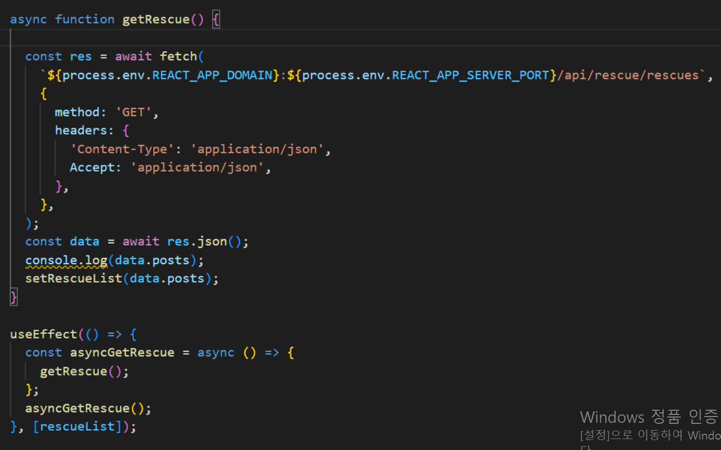This screenshot has height=450, width=721.
Task: Click the underlined console.log statement
Action: point(66,260)
